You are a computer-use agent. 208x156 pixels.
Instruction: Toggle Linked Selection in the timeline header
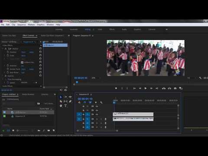click(x=90, y=102)
